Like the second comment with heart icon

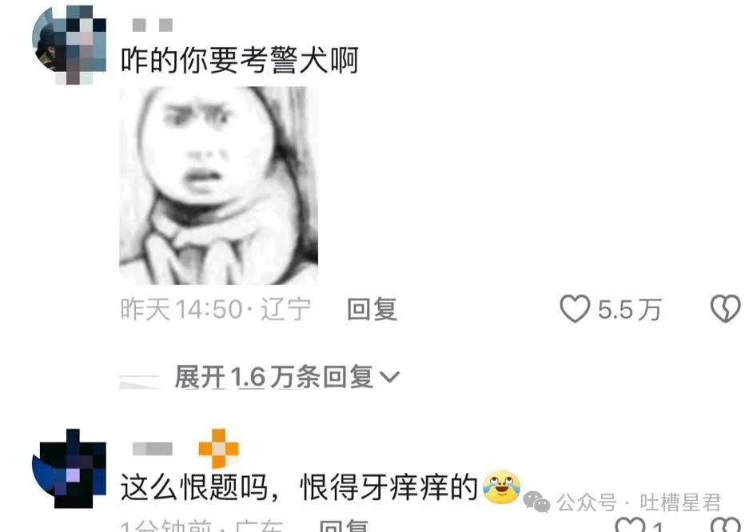pyautogui.click(x=630, y=526)
